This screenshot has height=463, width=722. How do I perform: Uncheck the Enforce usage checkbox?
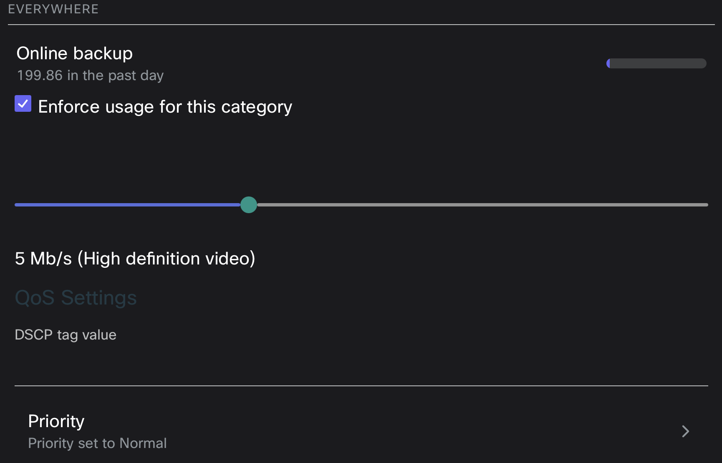[x=23, y=104]
